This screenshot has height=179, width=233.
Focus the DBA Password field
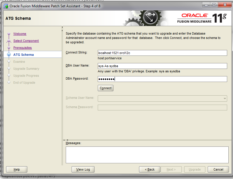[162, 79]
